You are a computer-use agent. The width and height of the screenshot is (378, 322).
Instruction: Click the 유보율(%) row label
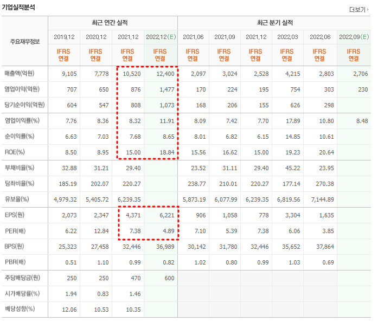[17, 199]
